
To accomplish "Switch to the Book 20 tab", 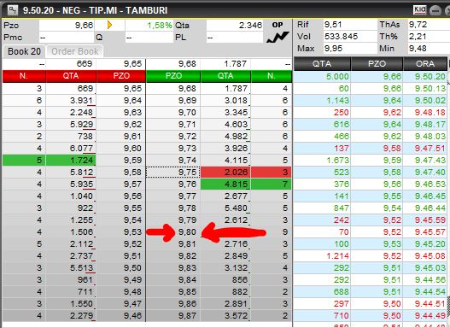I will pyautogui.click(x=24, y=51).
